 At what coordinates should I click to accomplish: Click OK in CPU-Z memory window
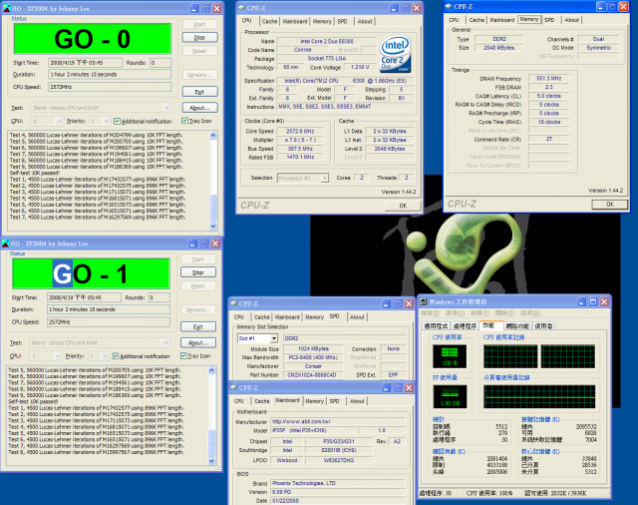tap(609, 204)
